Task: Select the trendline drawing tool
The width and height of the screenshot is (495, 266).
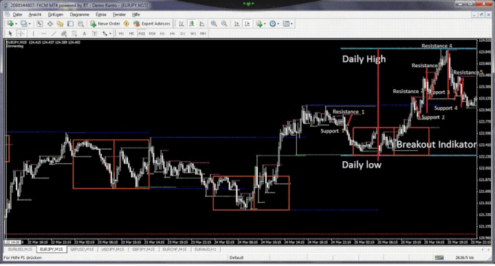Action: point(54,34)
